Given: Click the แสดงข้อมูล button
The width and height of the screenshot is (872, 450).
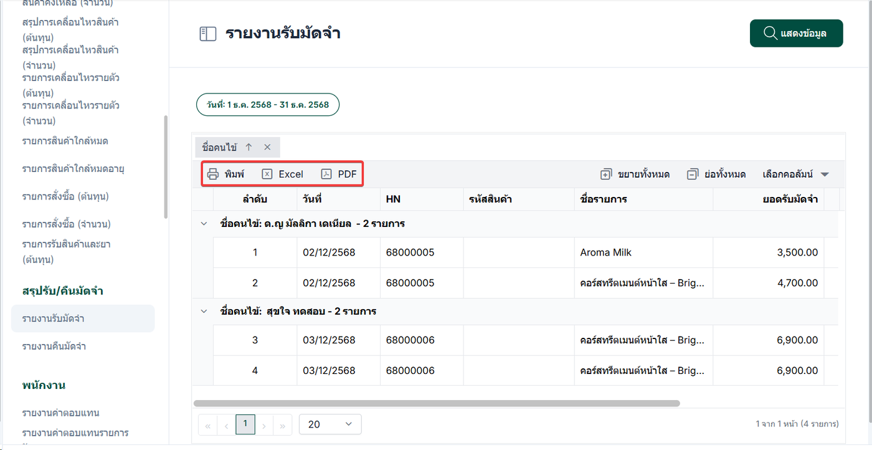Looking at the screenshot, I should (797, 34).
